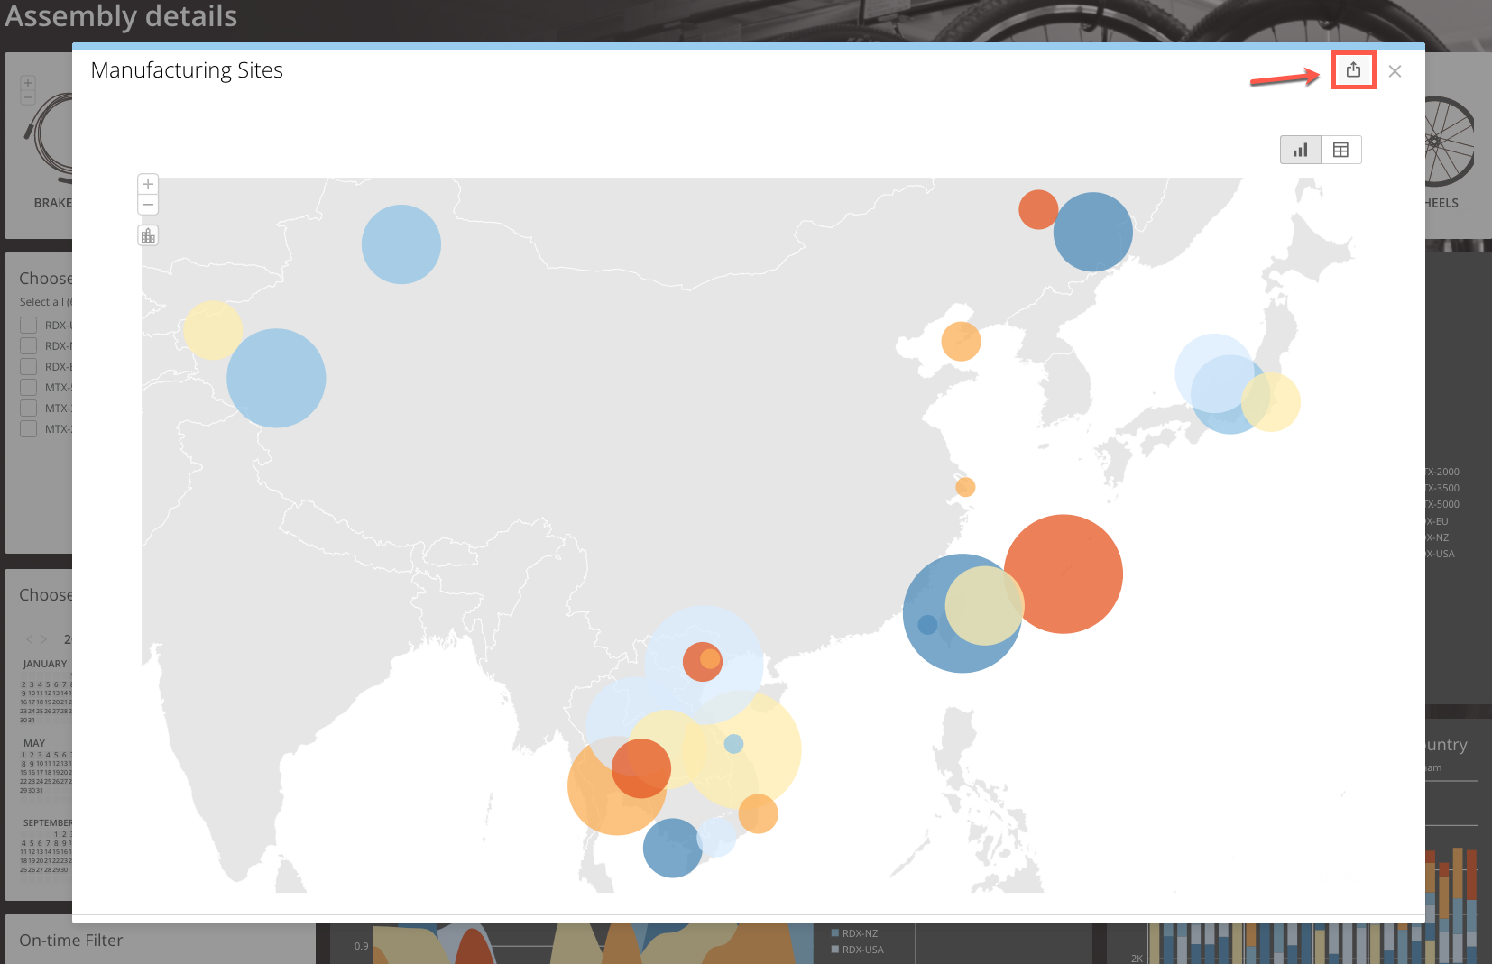
Task: Close the Manufacturing Sites full-screen view
Action: click(1395, 71)
